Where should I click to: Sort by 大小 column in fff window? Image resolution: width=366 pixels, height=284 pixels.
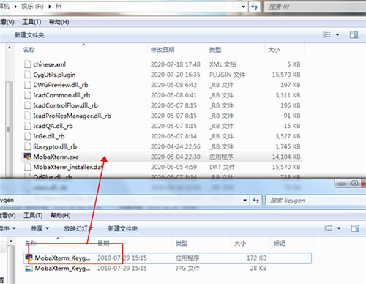coord(274,50)
